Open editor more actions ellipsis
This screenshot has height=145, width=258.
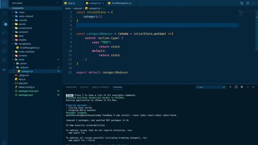click(x=254, y=3)
